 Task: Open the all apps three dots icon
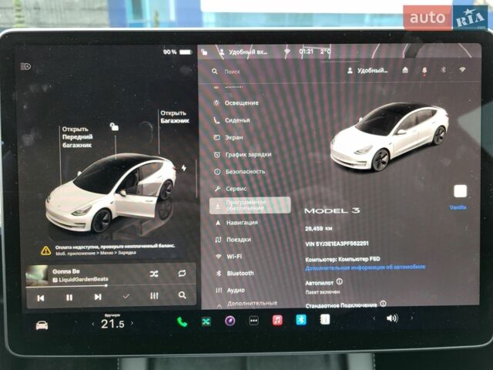[x=253, y=321]
